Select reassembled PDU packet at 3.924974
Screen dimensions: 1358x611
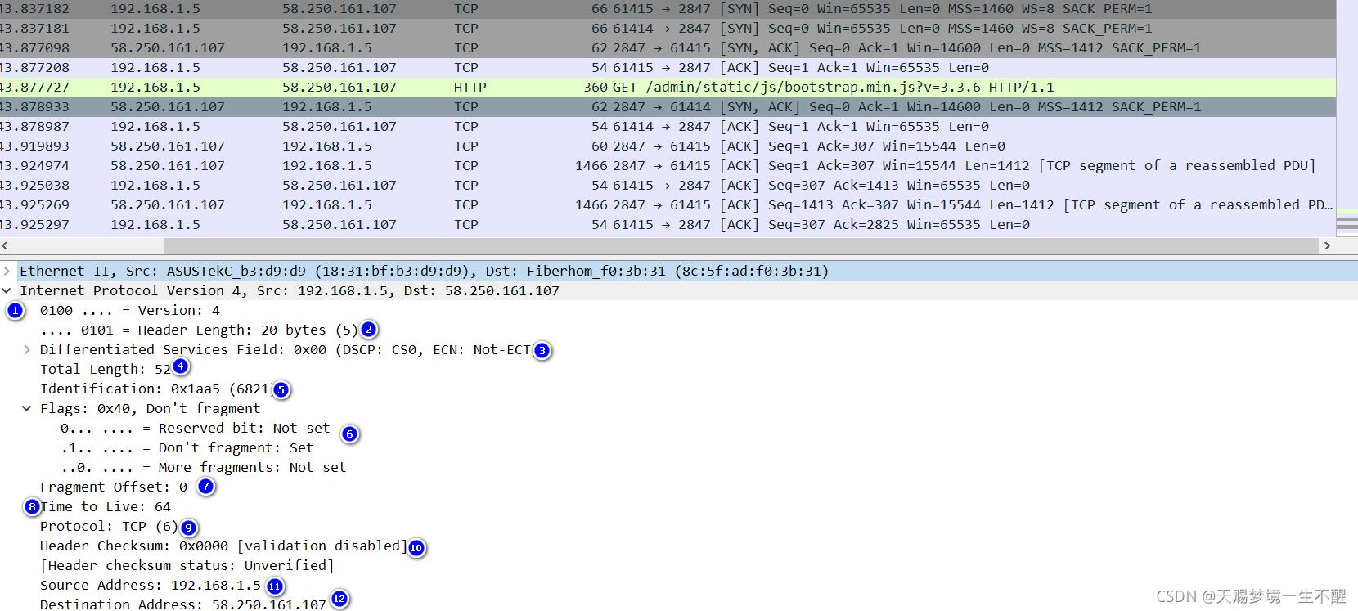[668, 165]
